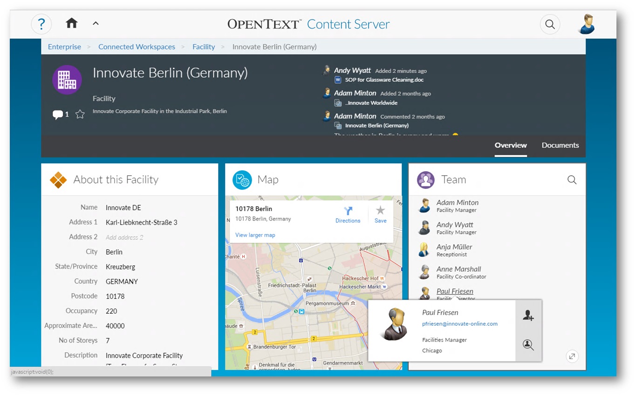The image size is (636, 396).
Task: Click the Country value GERMANY
Action: (122, 282)
